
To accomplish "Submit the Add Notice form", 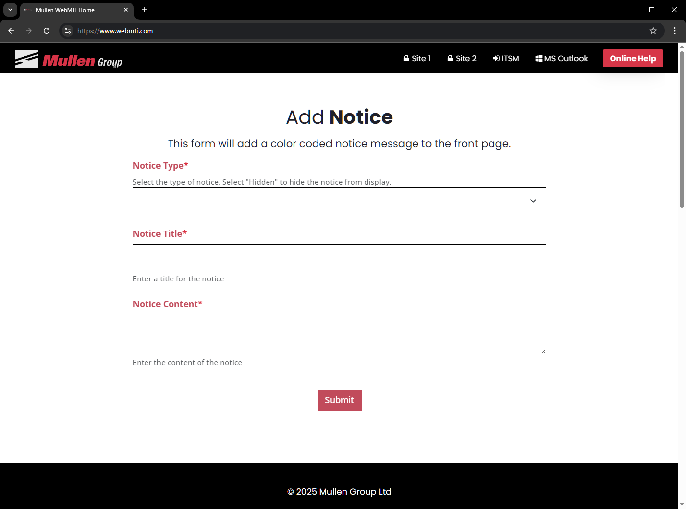I will [339, 400].
